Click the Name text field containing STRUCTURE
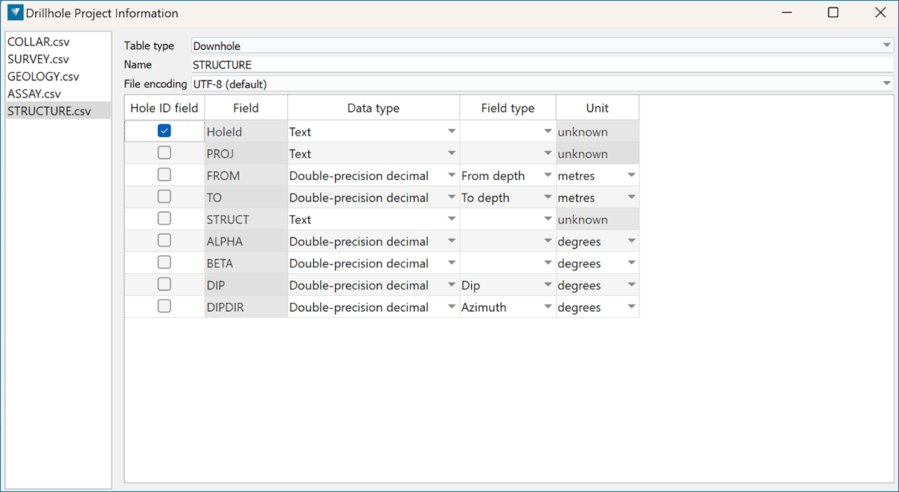The height and width of the screenshot is (492, 899). coord(542,65)
